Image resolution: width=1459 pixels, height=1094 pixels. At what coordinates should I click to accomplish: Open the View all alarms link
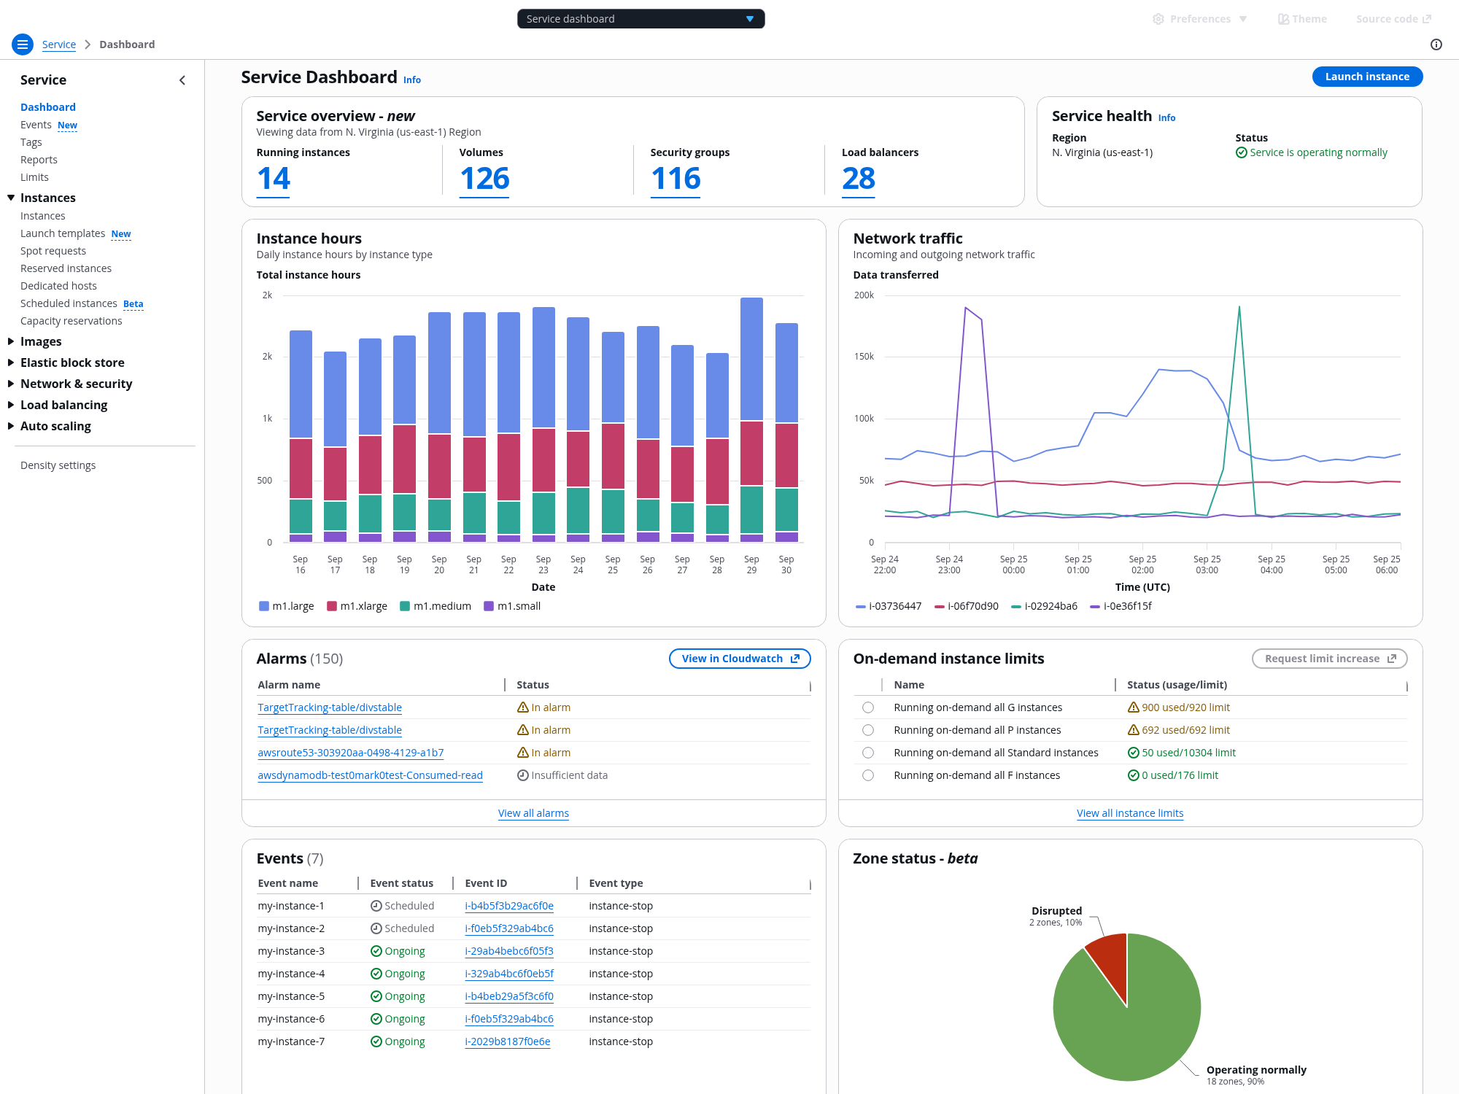pos(533,813)
